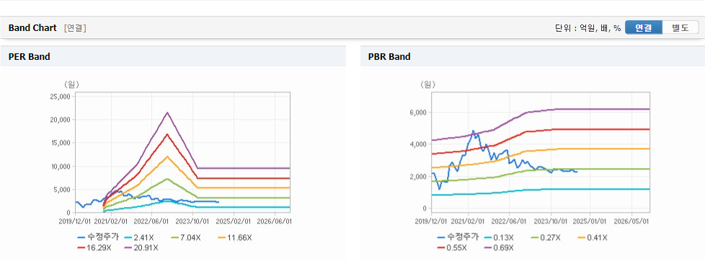Click the 7.04X green legend swatch
Viewport: 705px width, 261px height.
(177, 237)
